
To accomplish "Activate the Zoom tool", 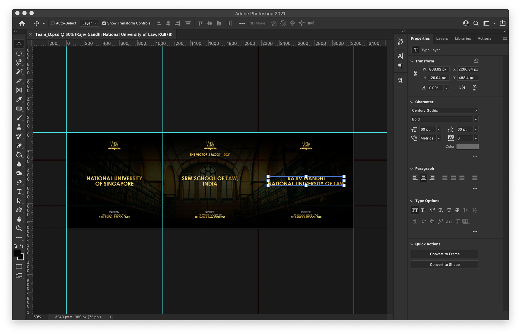I will [x=19, y=228].
